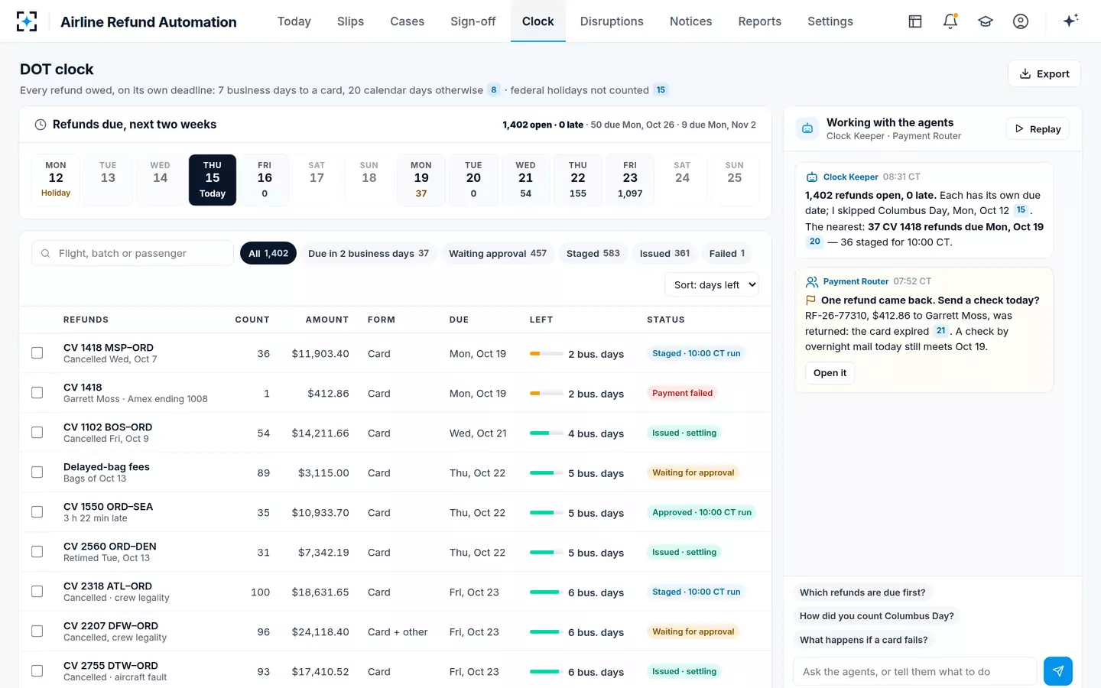The height and width of the screenshot is (688, 1101).
Task: Select Wed 21 in the calendar strip
Action: (526, 180)
